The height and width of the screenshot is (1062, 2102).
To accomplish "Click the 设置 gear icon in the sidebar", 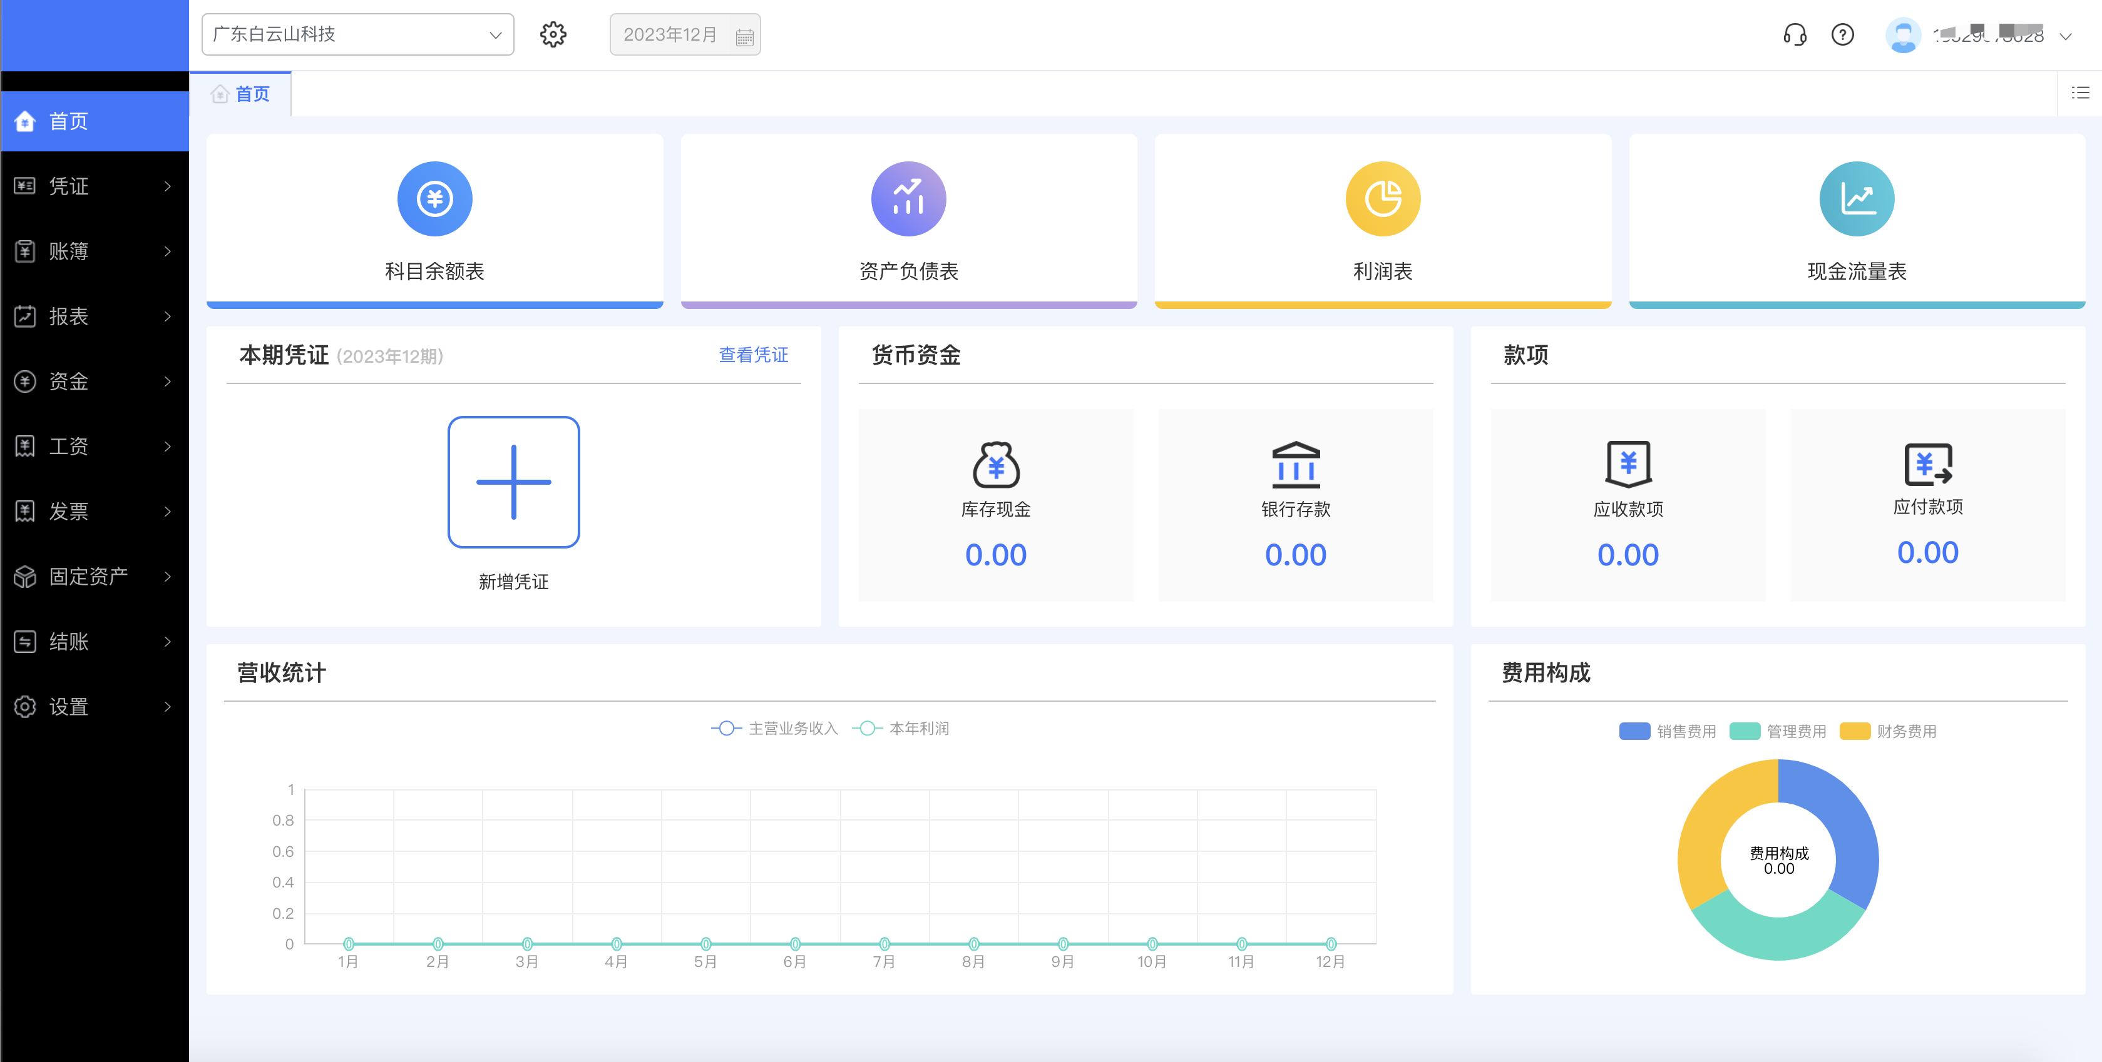I will click(24, 706).
